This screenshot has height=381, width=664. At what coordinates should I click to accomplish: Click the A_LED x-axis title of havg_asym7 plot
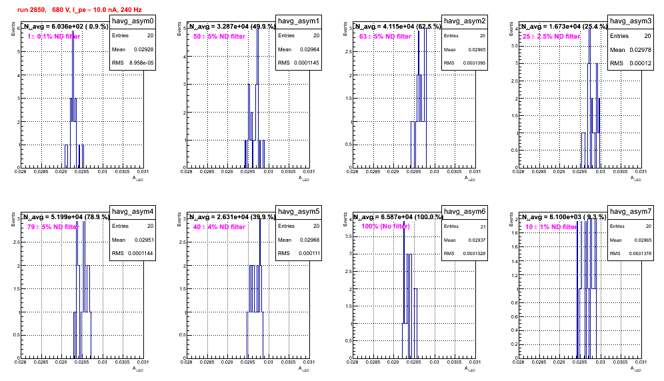636,369
